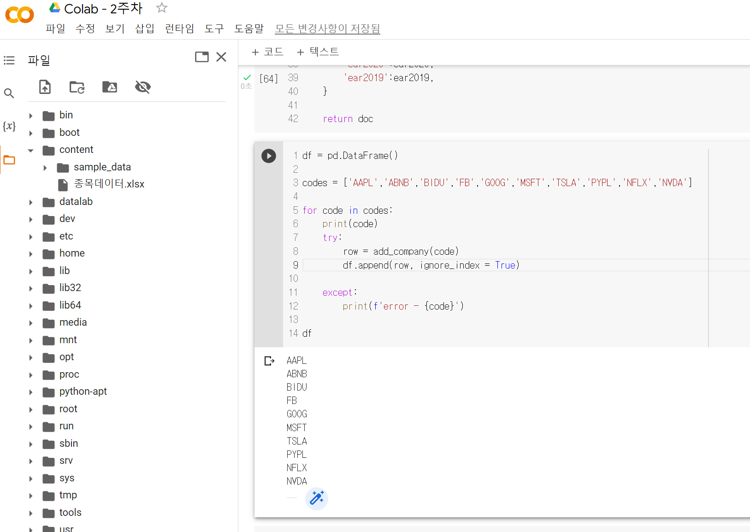Open the search sidebar icon
This screenshot has height=532, width=750.
pyautogui.click(x=9, y=94)
